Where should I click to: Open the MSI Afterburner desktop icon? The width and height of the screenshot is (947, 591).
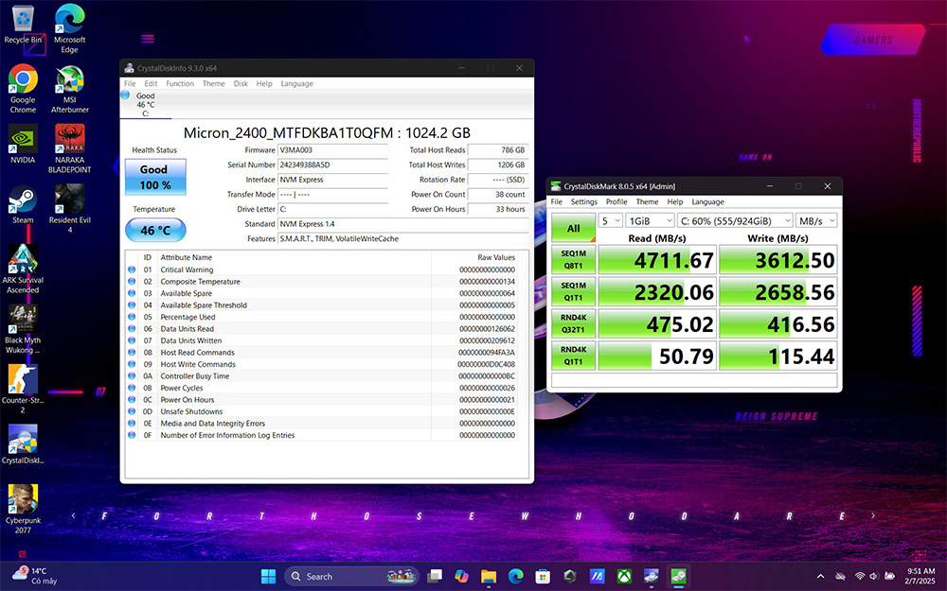coord(69,81)
